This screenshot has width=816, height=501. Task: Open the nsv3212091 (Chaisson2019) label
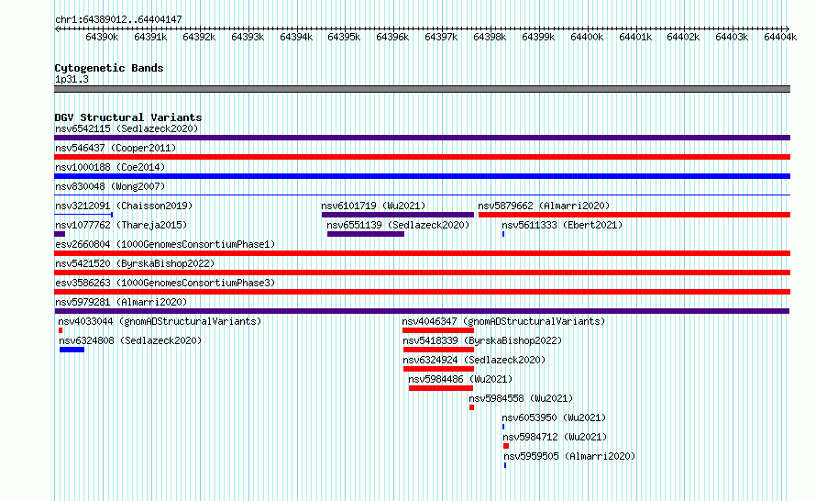(x=124, y=206)
